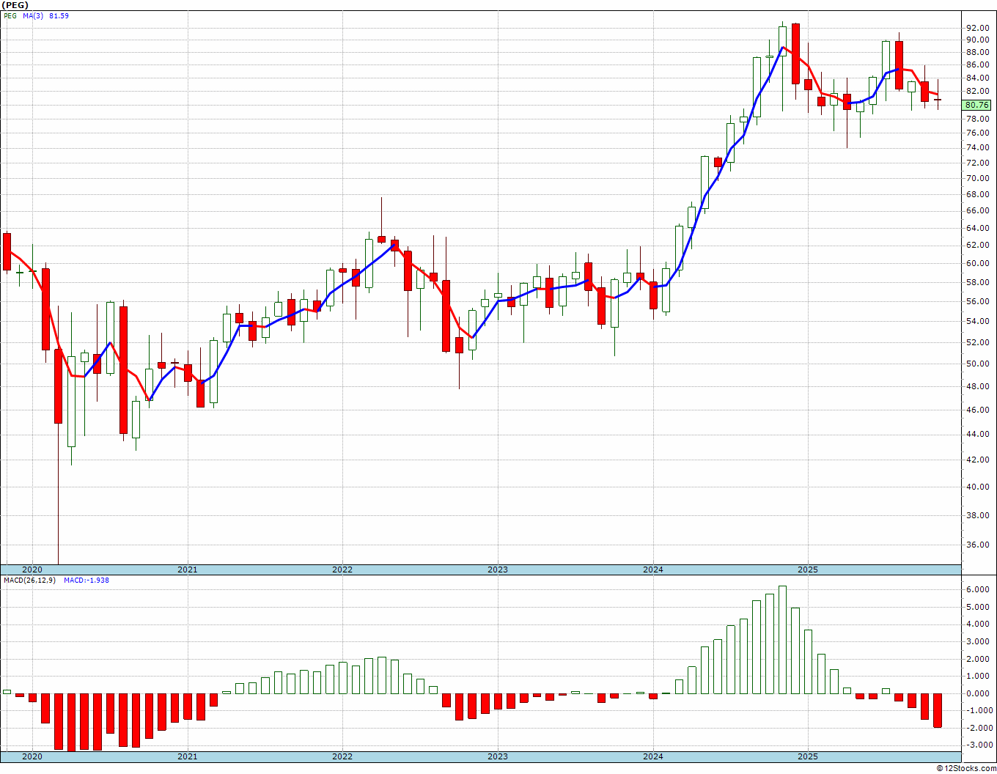Screen dimensions: 997x774
Task: Click the tallest green MACD histogram bar
Action: coord(782,639)
